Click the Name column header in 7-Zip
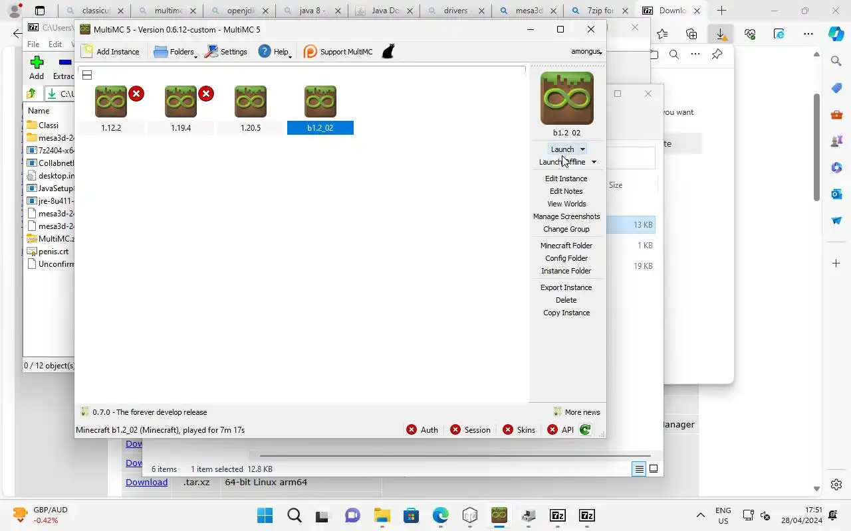Screen dimensions: 851x531 coord(39,111)
